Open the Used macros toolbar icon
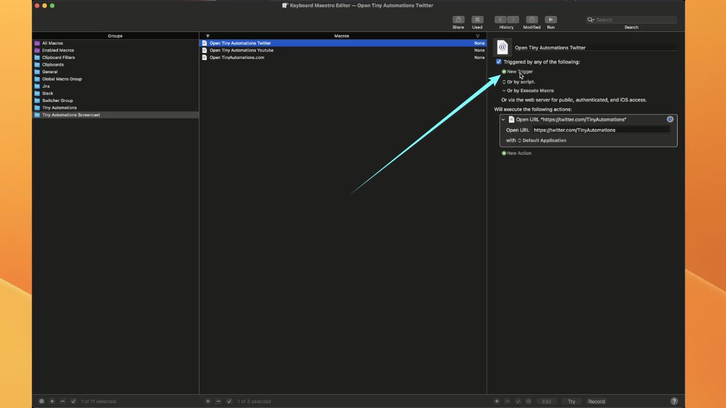 click(x=477, y=20)
